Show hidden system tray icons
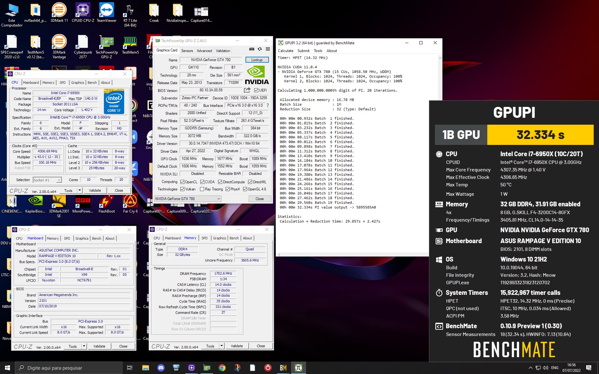Screen dimensions: 599x374 [530, 368]
